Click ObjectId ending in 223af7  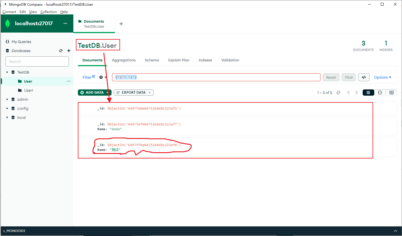pos(144,124)
